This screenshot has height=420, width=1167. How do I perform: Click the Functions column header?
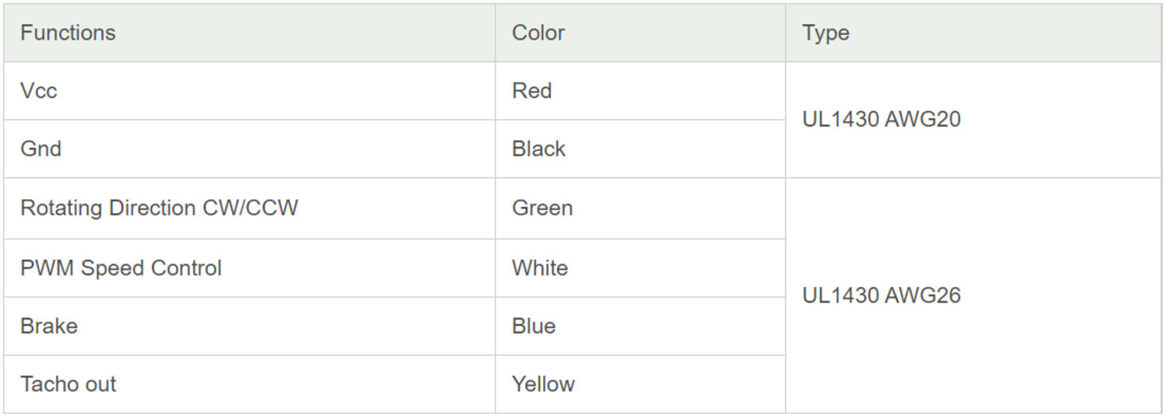[68, 33]
